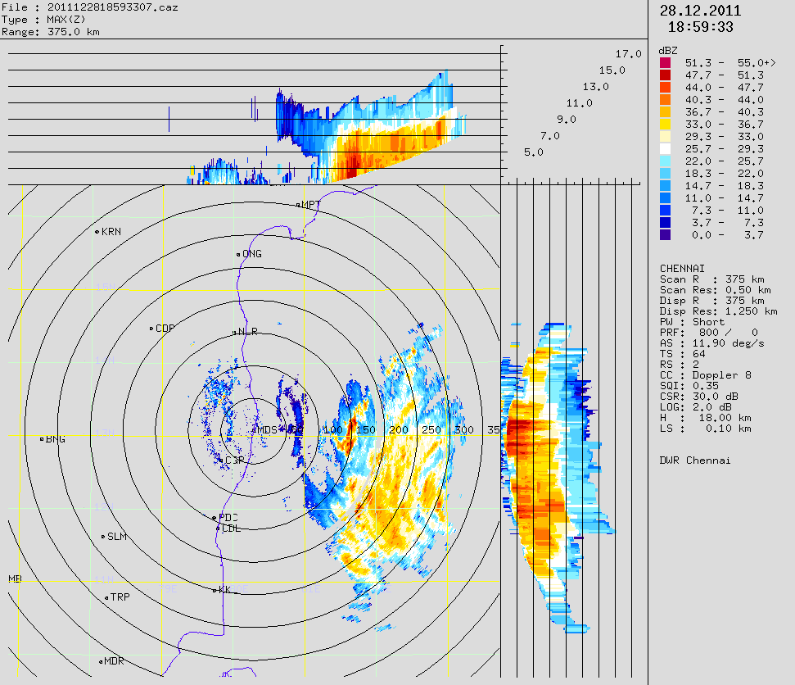Click the 17.0 km height label
This screenshot has height=685, width=795.
tap(629, 54)
